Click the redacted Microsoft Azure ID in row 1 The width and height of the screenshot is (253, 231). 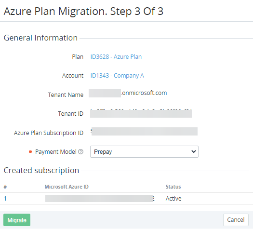pyautogui.click(x=100, y=198)
